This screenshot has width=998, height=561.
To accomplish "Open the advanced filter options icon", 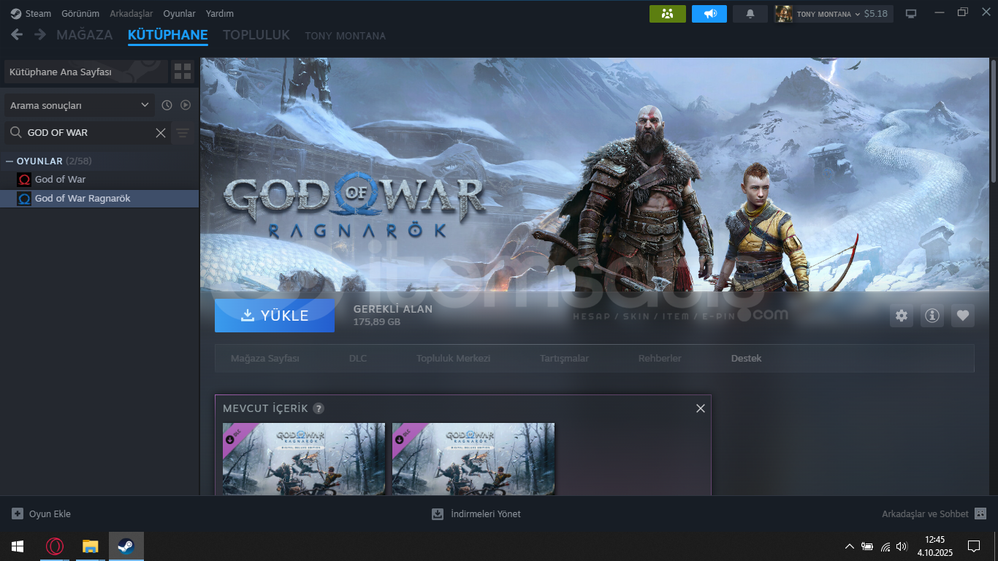I will pos(183,133).
